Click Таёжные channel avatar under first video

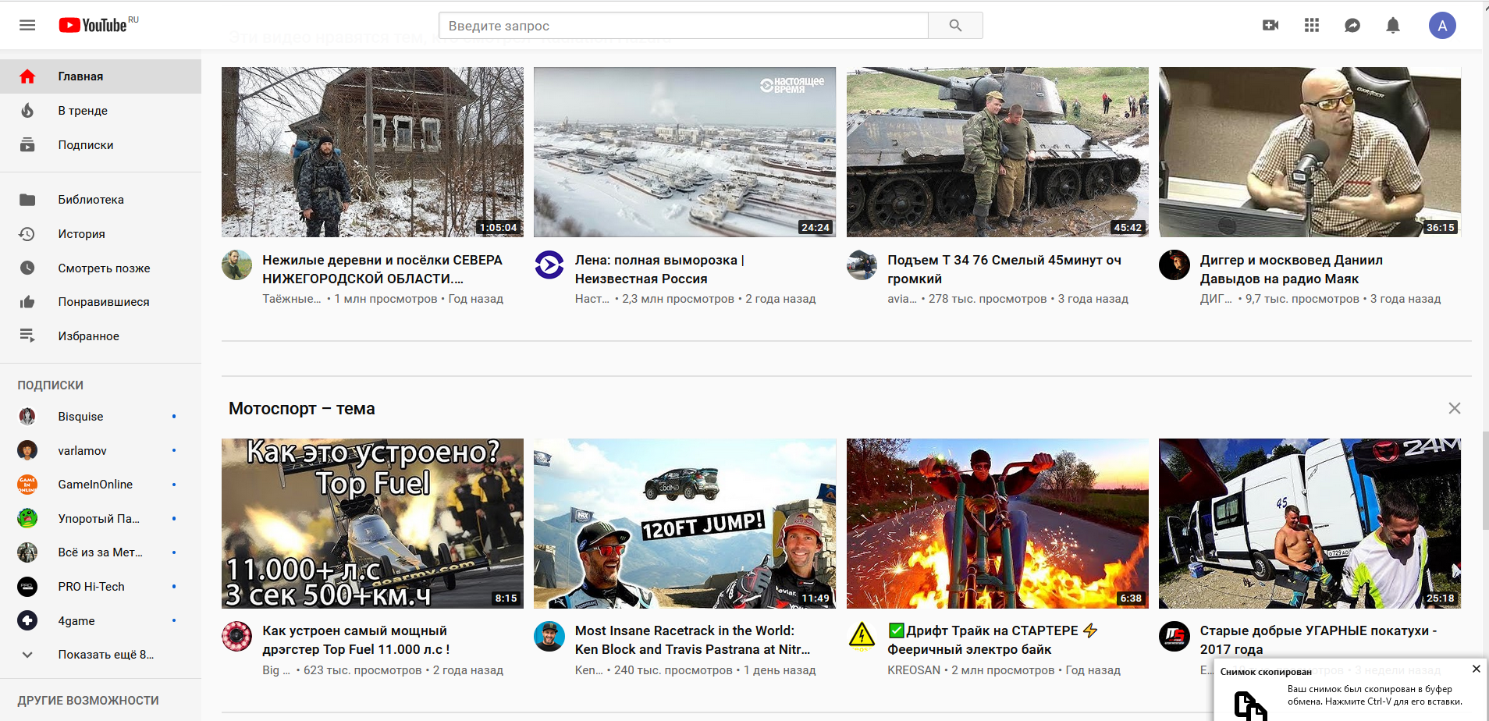point(236,265)
